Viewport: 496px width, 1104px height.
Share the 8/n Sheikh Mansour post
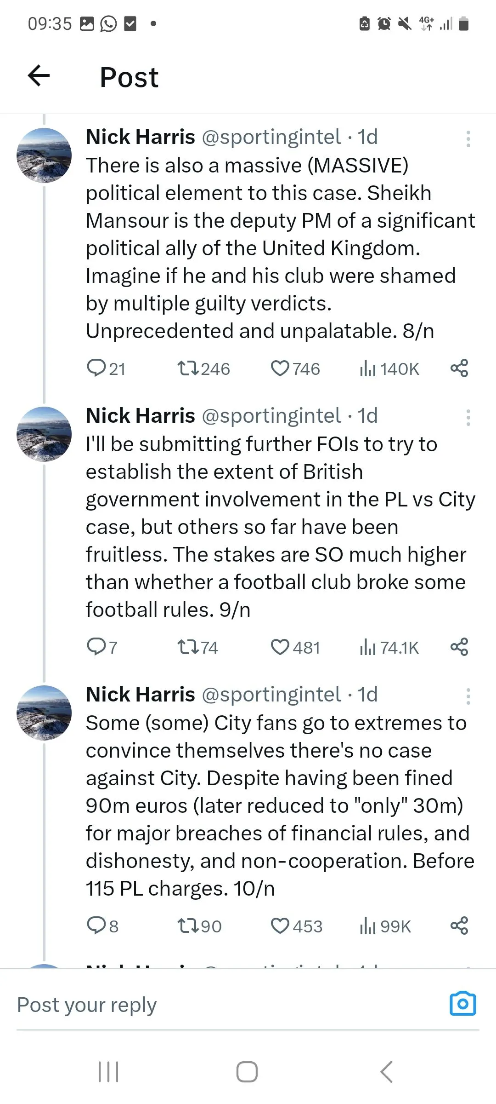459,368
